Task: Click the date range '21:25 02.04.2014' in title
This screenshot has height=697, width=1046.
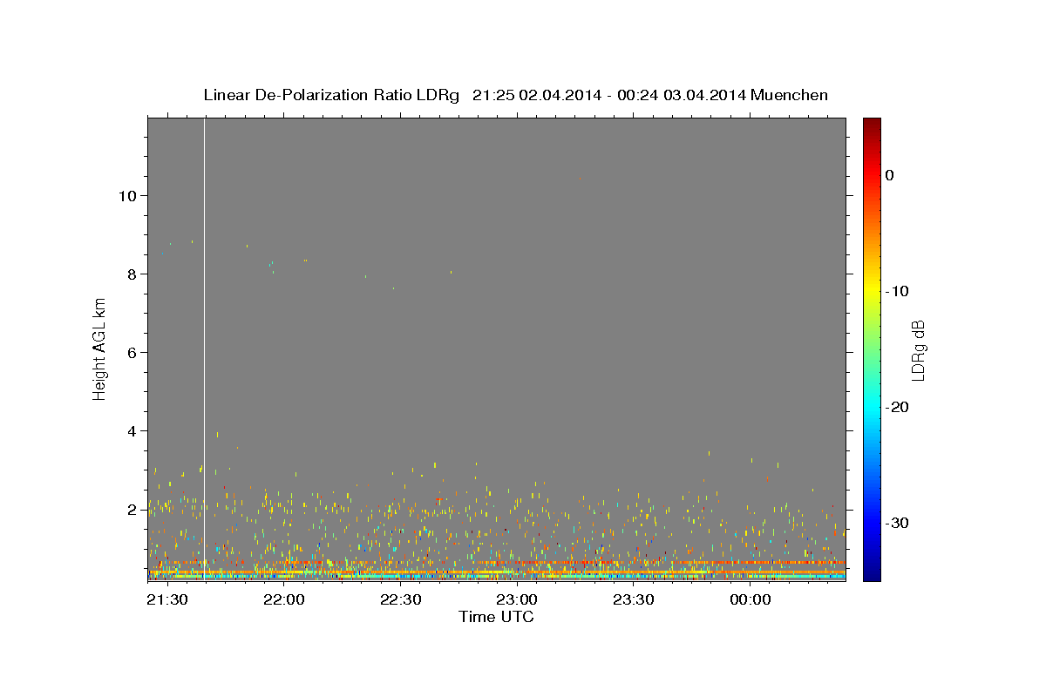Action: [x=537, y=95]
